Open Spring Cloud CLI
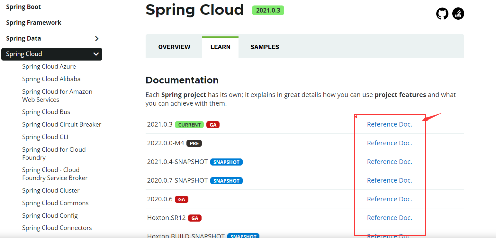Viewport: 496px width, 238px height. click(45, 137)
